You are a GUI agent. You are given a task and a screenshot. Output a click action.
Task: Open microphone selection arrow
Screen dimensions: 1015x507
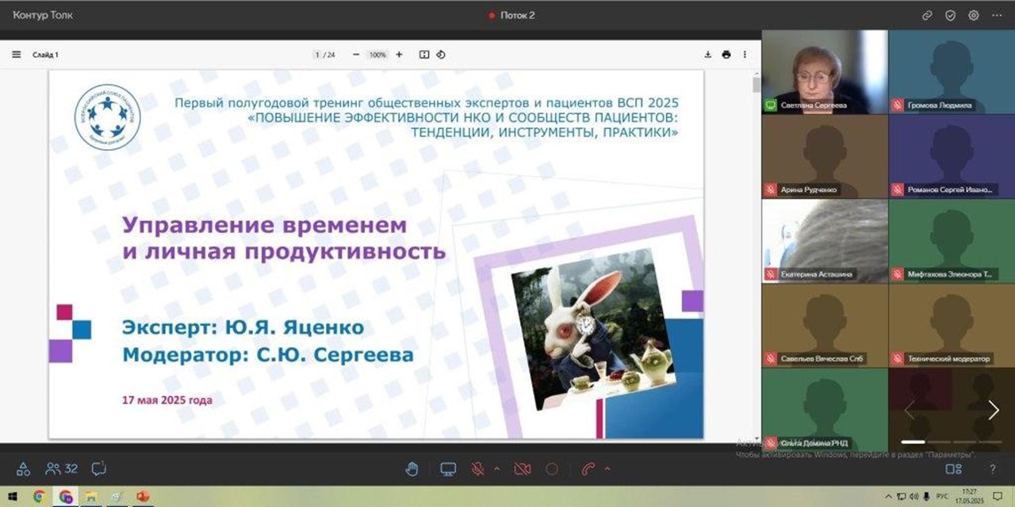pos(496,468)
